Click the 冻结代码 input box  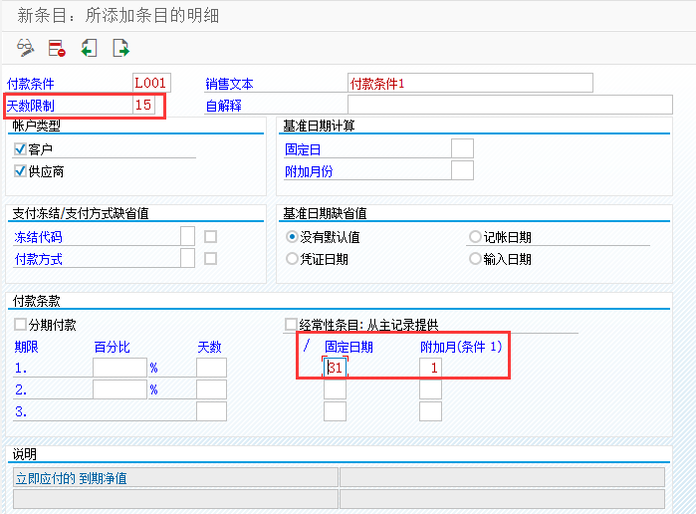click(187, 236)
